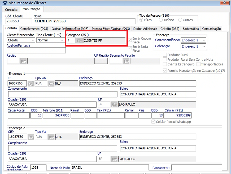Open Endereço 2 UF lookup icon
This screenshot has height=174, width=231.
(114, 159)
